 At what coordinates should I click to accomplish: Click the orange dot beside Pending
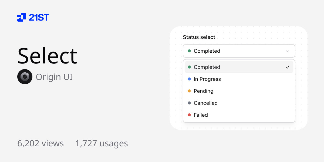point(189,91)
